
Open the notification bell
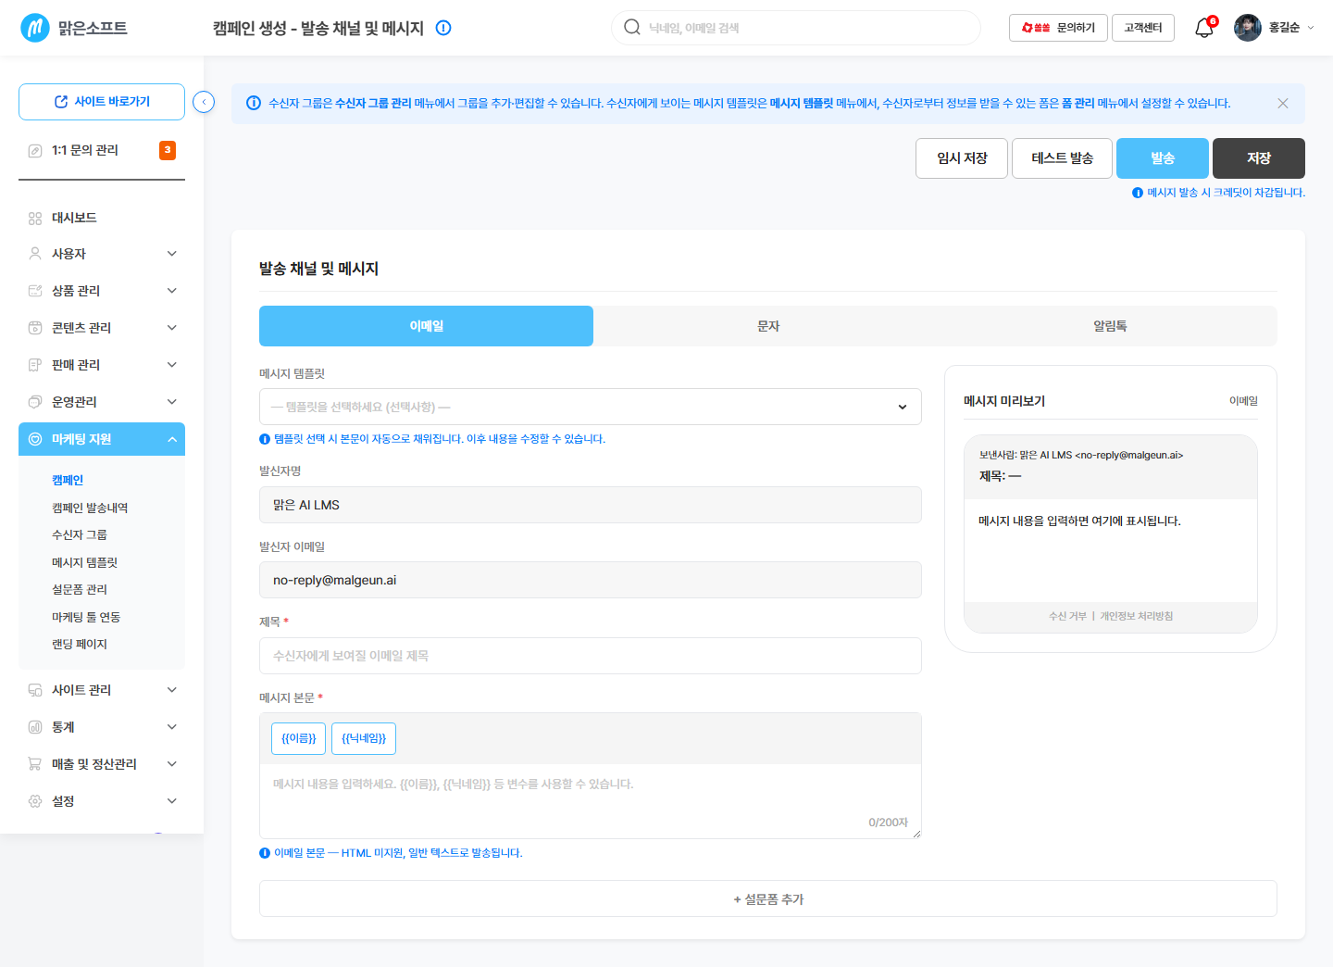(x=1204, y=28)
